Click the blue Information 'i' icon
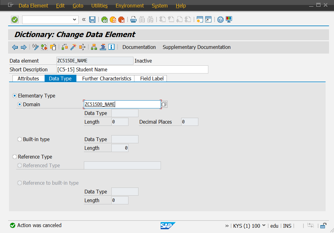This screenshot has width=334, height=233. click(x=111, y=47)
